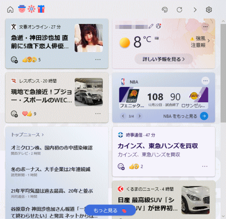Expand the 強風注意報 weather alert
226x219 pixels.
200,42
